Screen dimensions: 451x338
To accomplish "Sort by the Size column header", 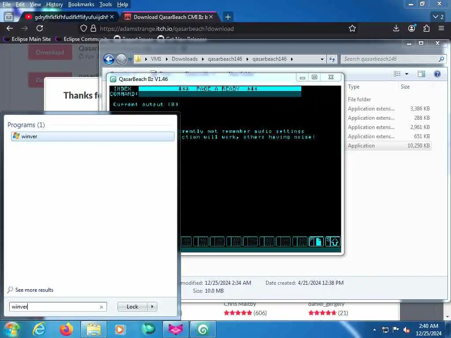I will 405,87.
